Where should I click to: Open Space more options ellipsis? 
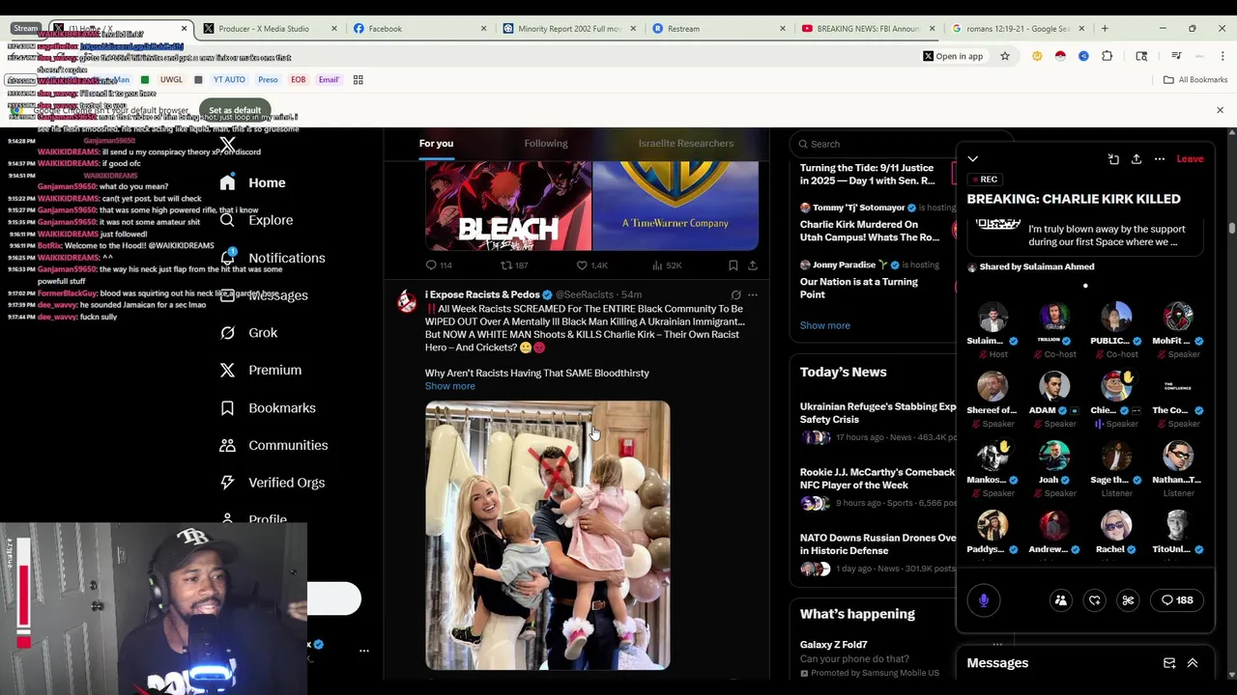click(1160, 159)
